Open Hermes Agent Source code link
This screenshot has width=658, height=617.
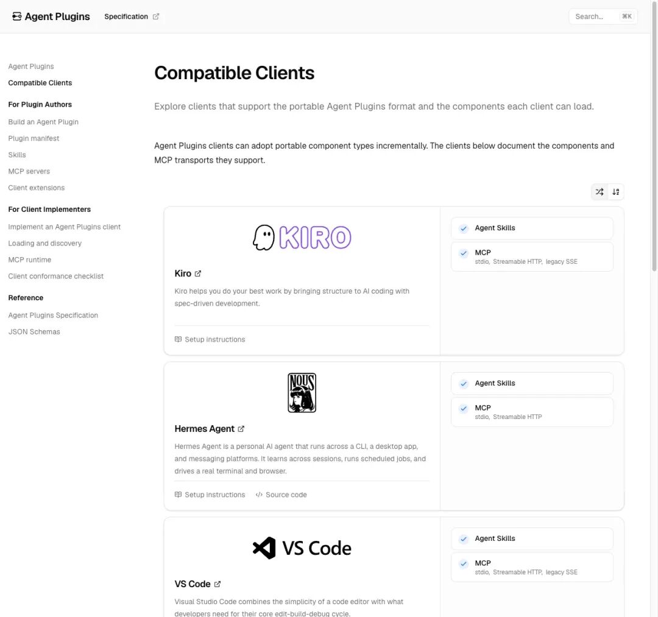pyautogui.click(x=281, y=495)
